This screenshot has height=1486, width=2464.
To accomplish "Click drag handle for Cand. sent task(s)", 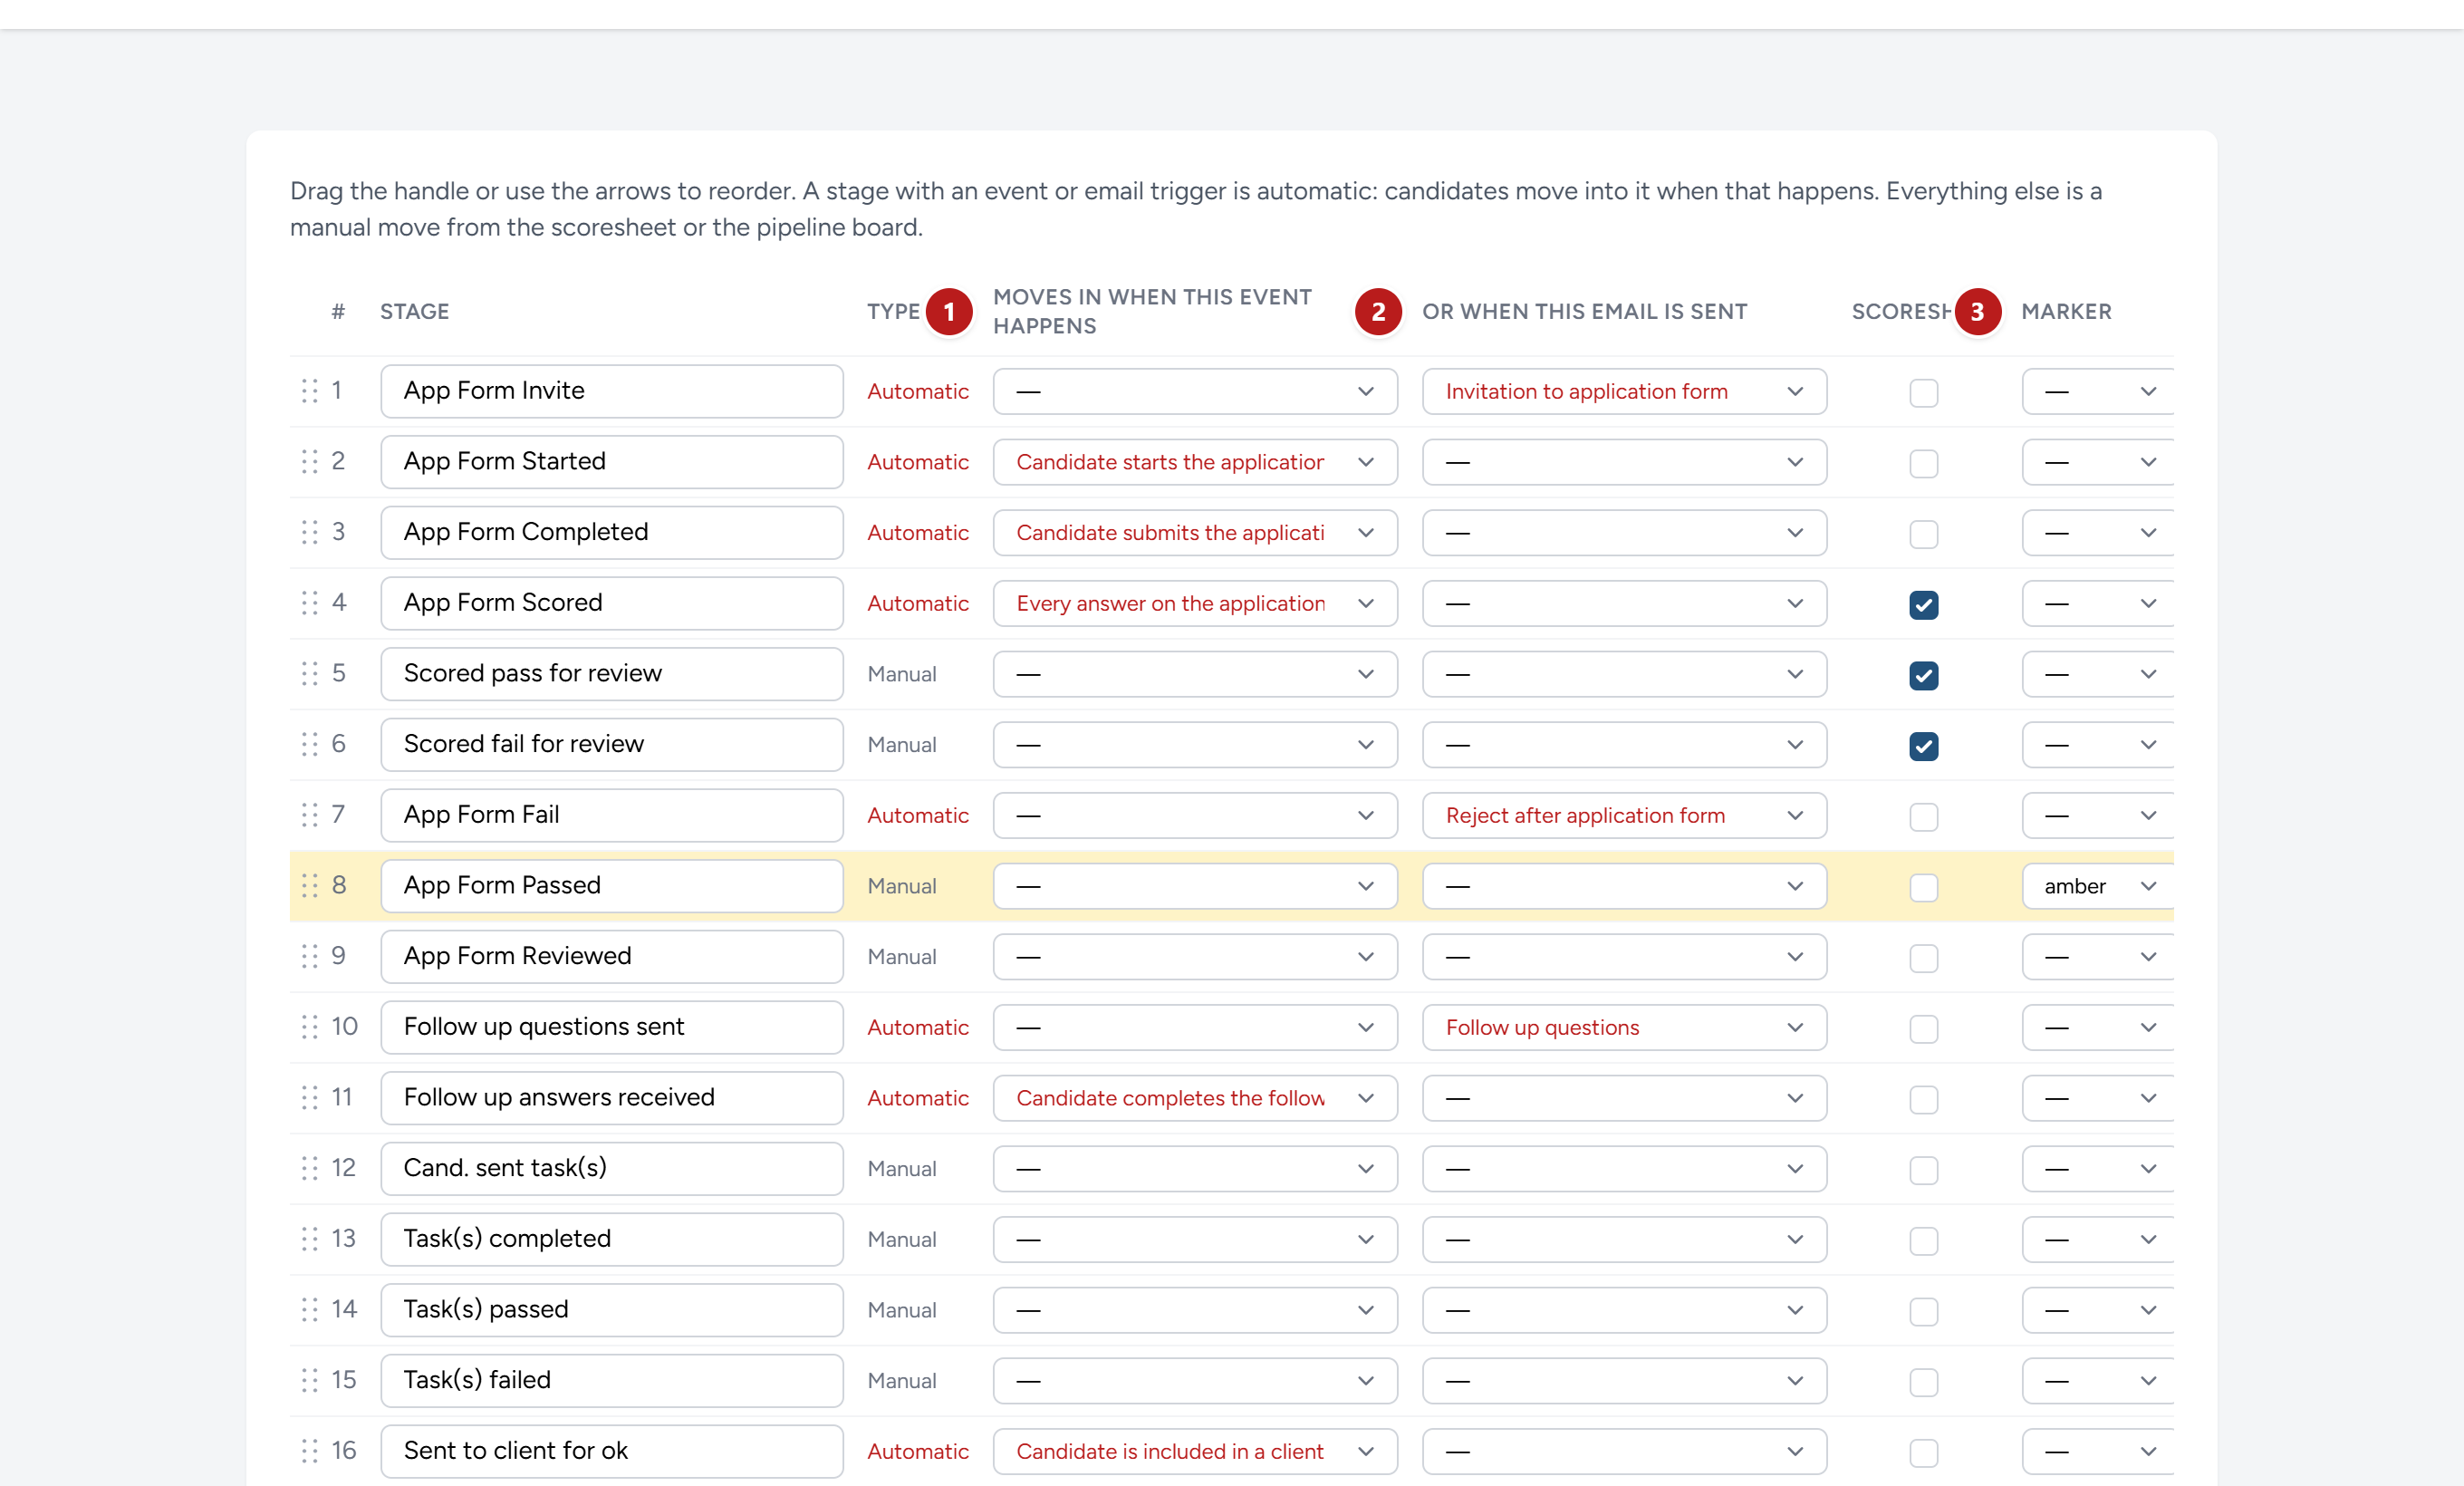I will (310, 1168).
